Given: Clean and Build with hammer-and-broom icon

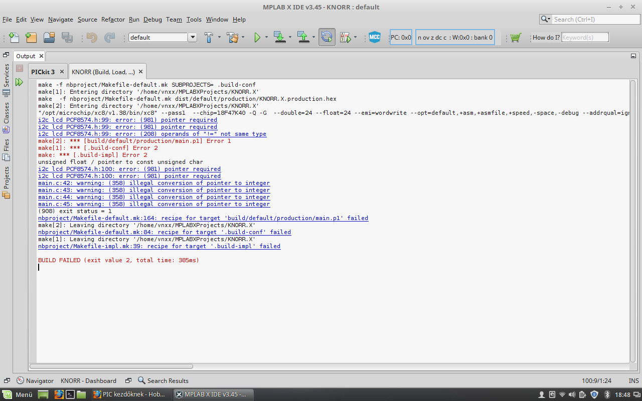Looking at the screenshot, I should pyautogui.click(x=233, y=38).
